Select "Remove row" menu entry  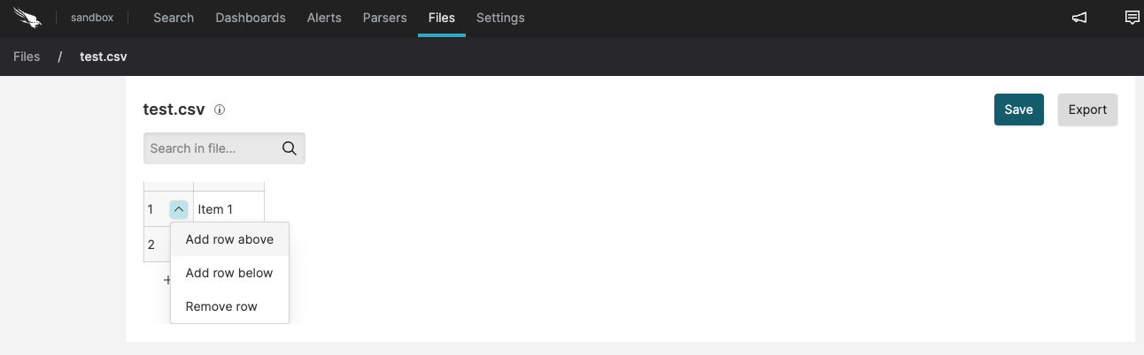tap(221, 306)
